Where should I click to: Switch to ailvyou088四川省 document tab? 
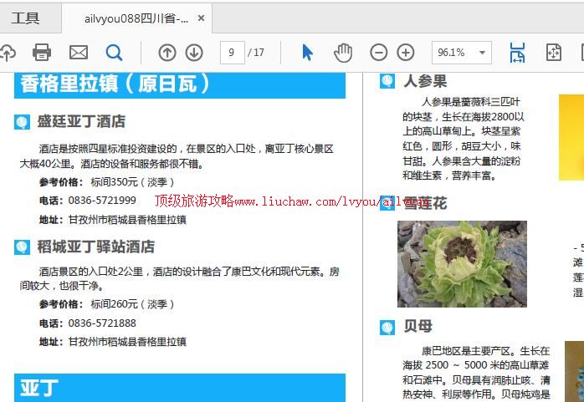click(x=136, y=18)
